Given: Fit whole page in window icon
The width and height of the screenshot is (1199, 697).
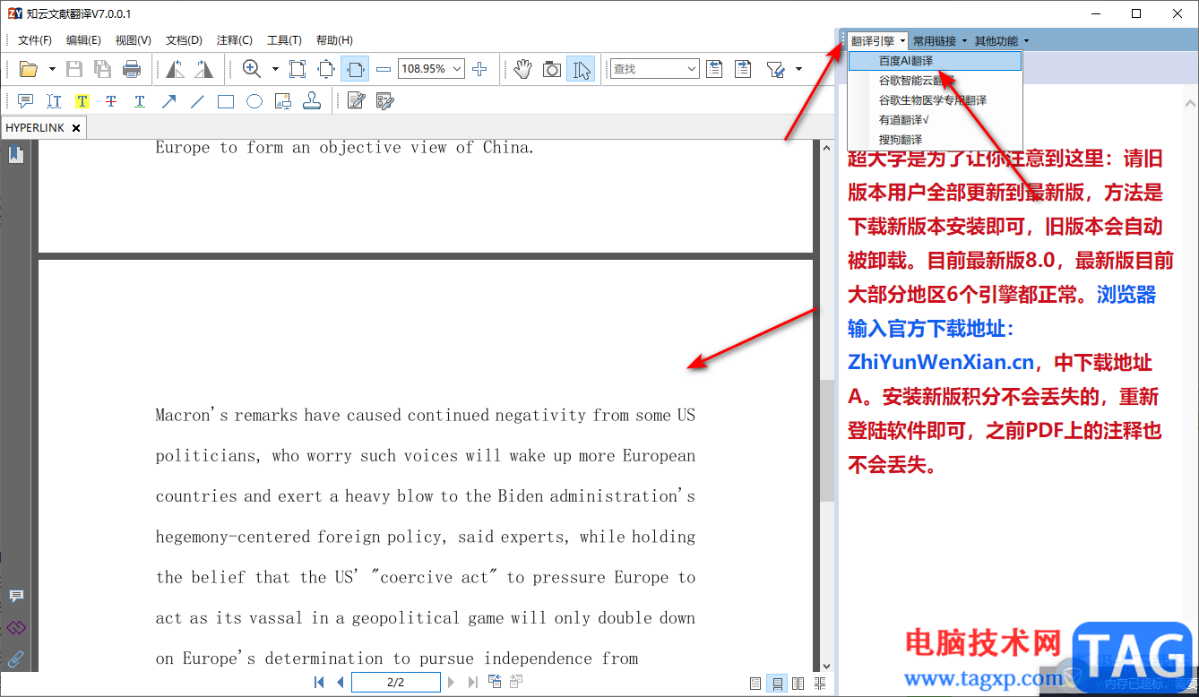Looking at the screenshot, I should click(326, 69).
